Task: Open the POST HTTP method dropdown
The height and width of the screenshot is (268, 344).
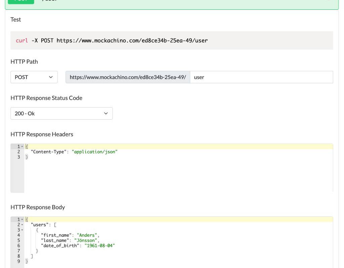Action: click(x=34, y=77)
